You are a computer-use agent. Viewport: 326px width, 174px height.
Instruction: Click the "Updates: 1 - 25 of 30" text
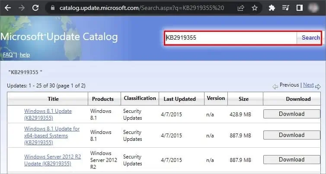46,86
